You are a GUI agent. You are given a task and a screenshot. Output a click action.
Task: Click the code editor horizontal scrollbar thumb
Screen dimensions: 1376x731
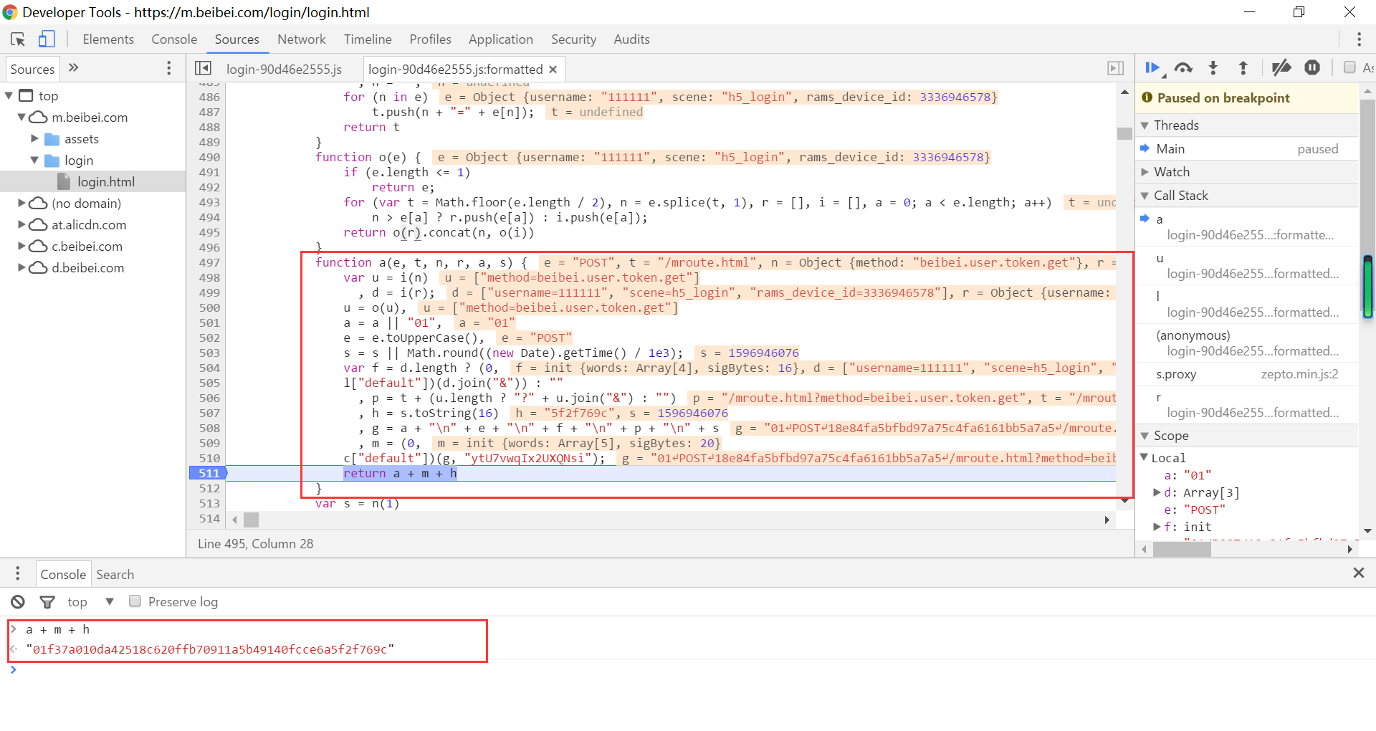point(251,519)
